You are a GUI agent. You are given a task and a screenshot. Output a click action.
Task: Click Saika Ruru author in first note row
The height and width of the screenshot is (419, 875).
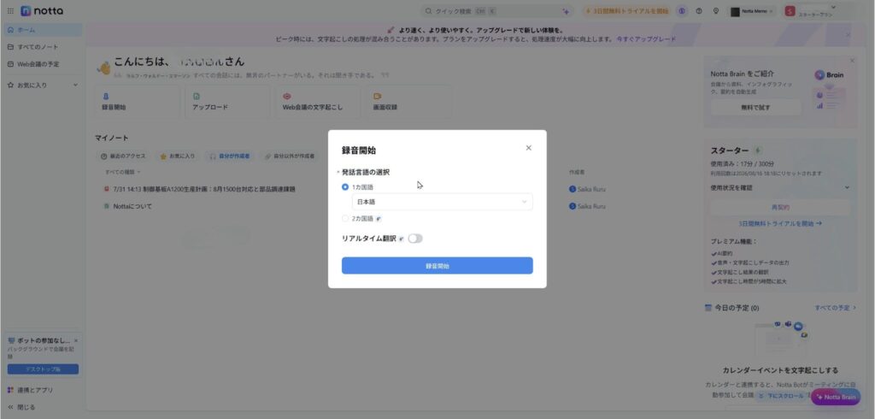tap(587, 189)
